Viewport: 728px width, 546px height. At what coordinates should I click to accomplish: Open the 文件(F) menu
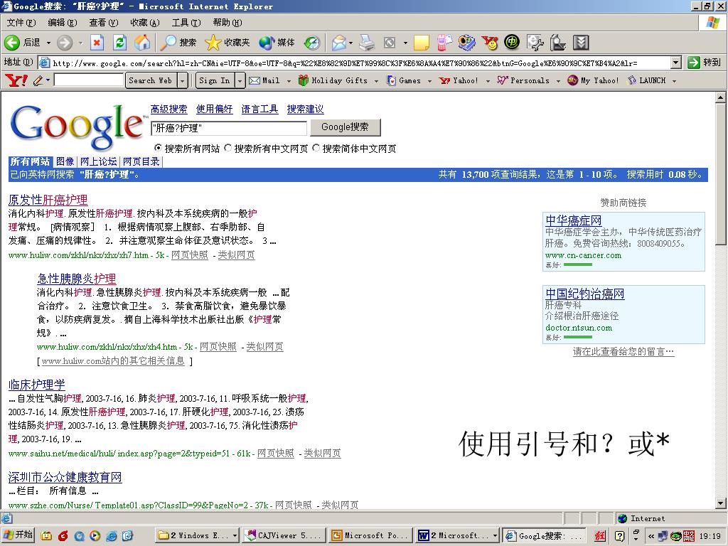21,23
